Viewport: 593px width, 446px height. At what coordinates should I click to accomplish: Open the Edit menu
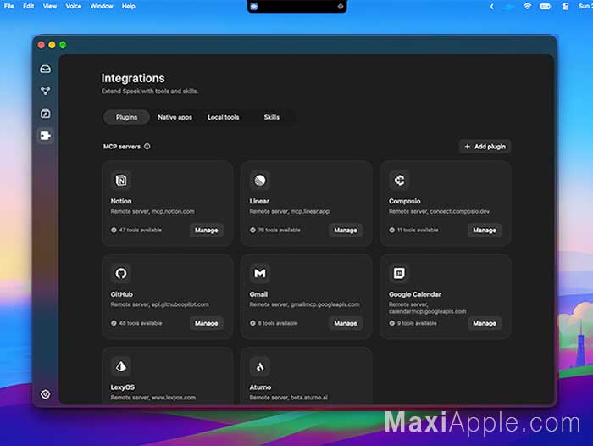(28, 6)
